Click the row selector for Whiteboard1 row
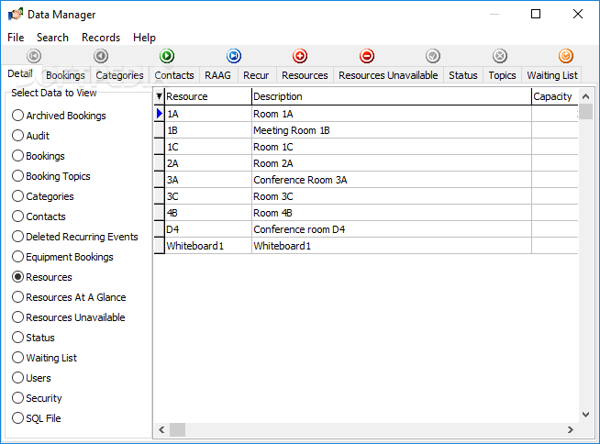Screen dimensions: 600x444 tap(160, 245)
